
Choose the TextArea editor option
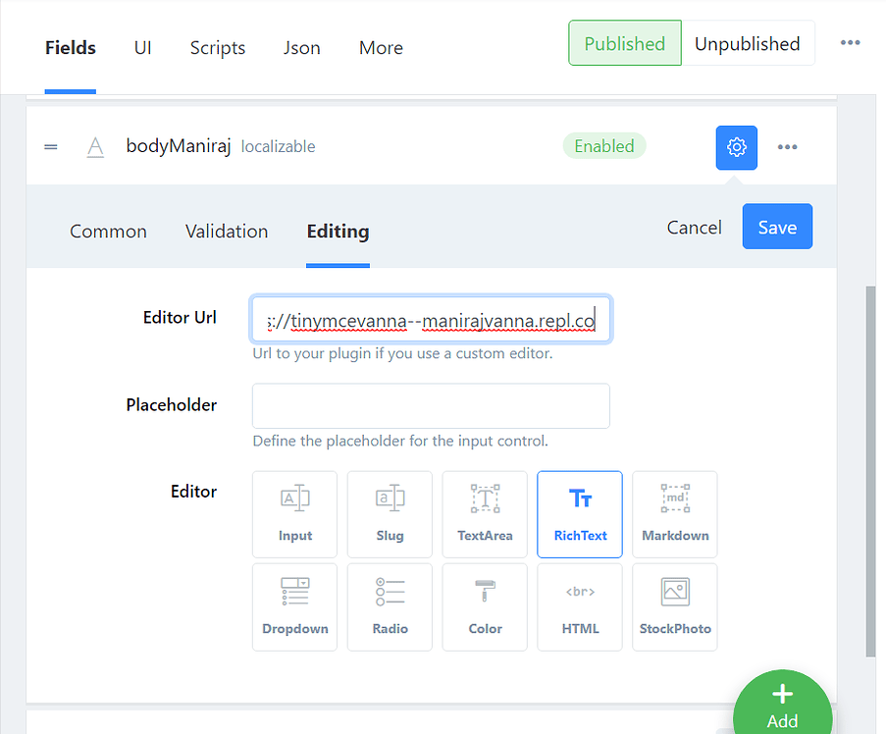coord(485,514)
